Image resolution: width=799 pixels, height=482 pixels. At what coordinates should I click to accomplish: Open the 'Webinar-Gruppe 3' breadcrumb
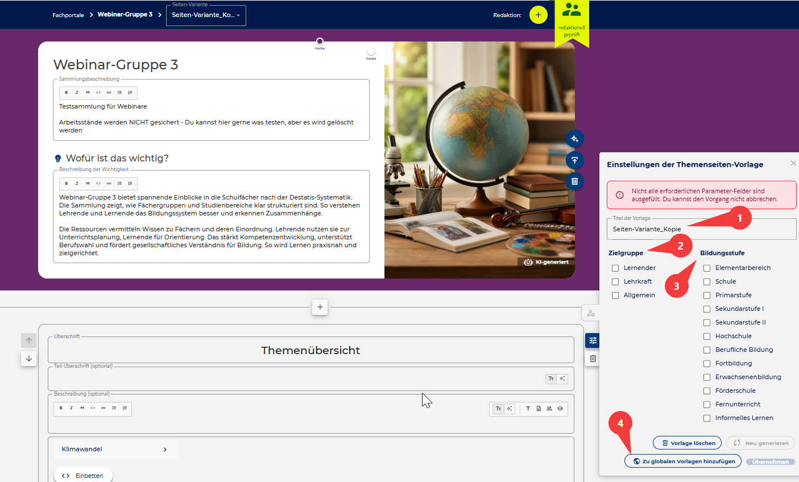click(125, 15)
